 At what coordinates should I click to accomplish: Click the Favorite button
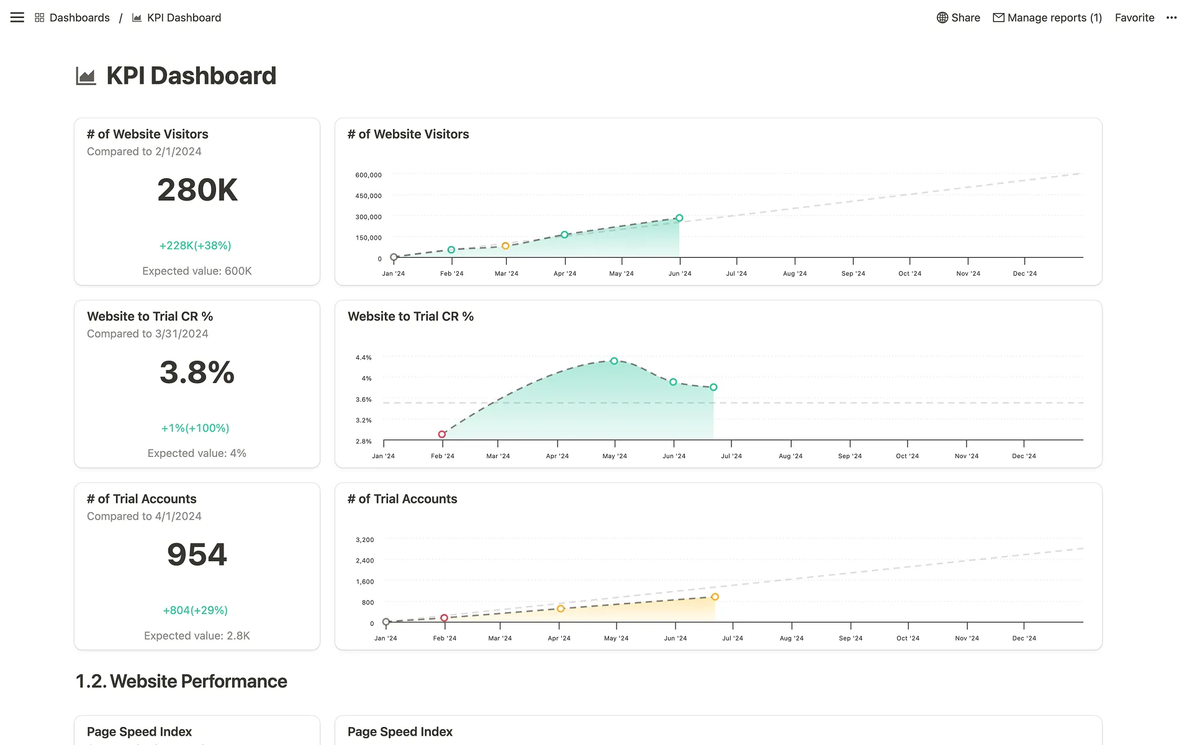[x=1134, y=17]
